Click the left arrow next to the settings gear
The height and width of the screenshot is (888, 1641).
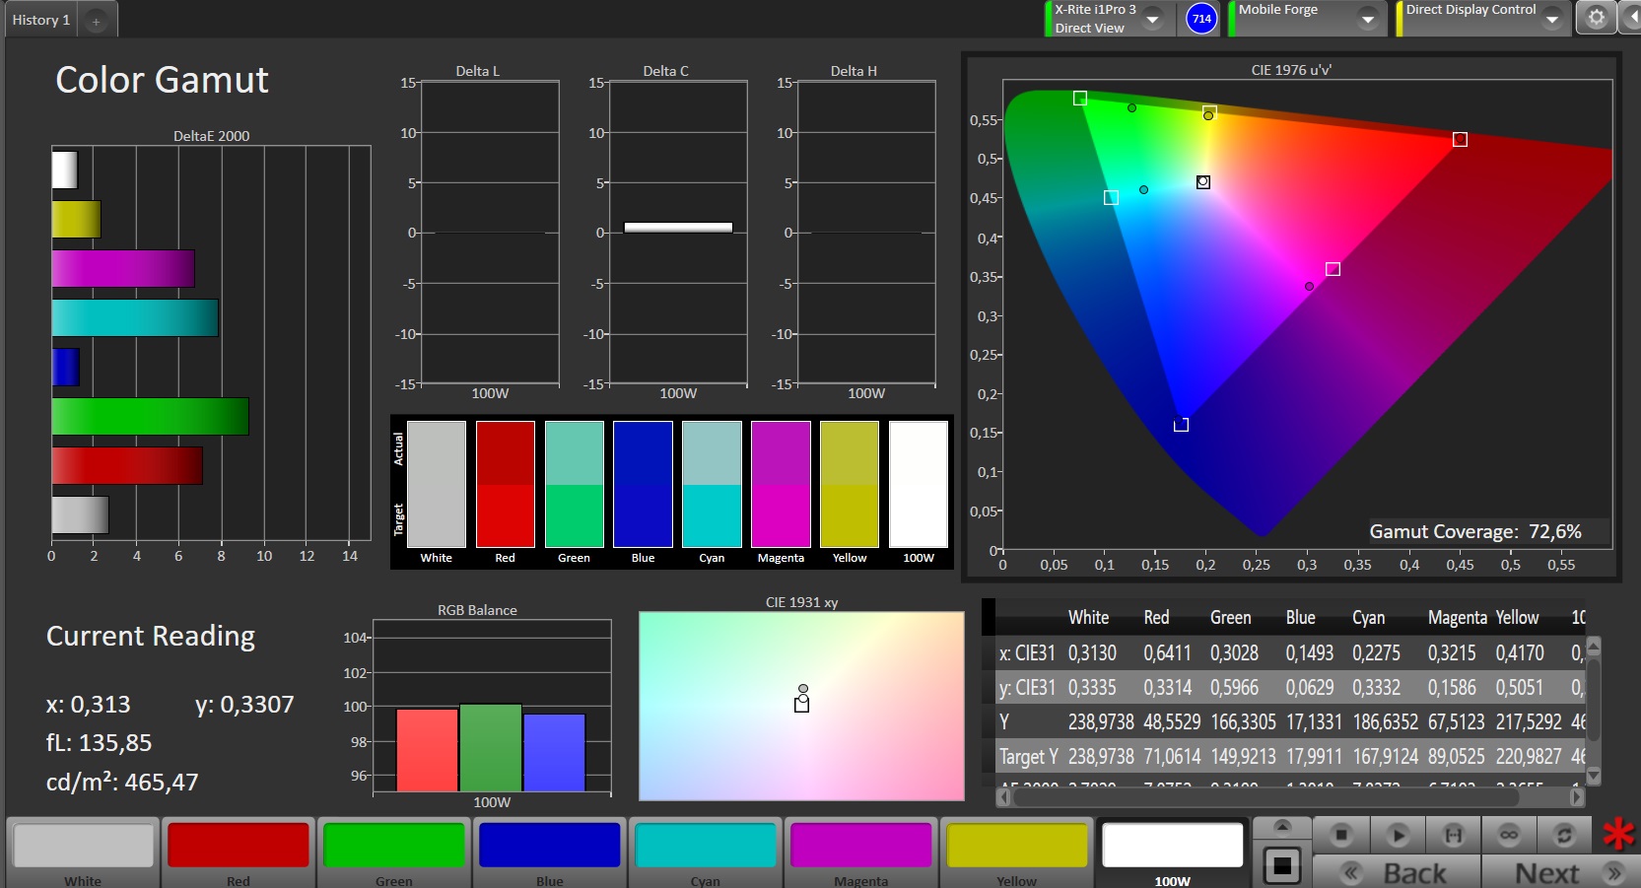[x=1630, y=18]
